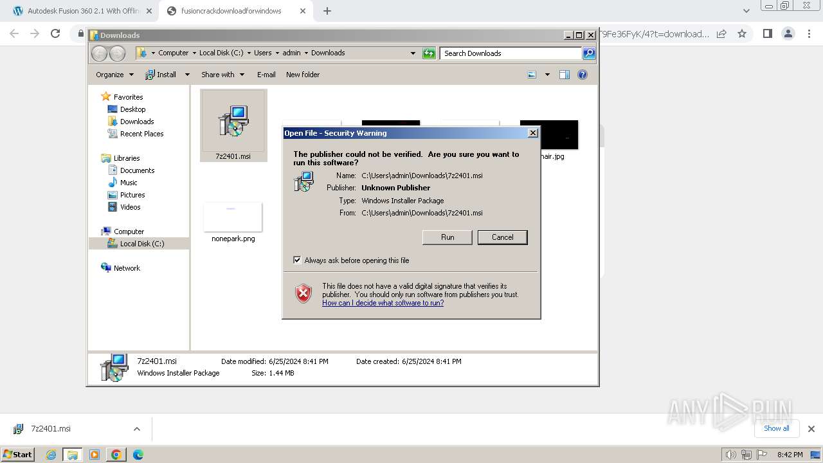Expand the 7z2401.msi download options arrow
Viewport: 823px width, 463px height.
136,429
